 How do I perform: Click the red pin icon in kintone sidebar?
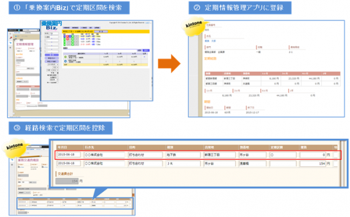[x=10, y=38]
